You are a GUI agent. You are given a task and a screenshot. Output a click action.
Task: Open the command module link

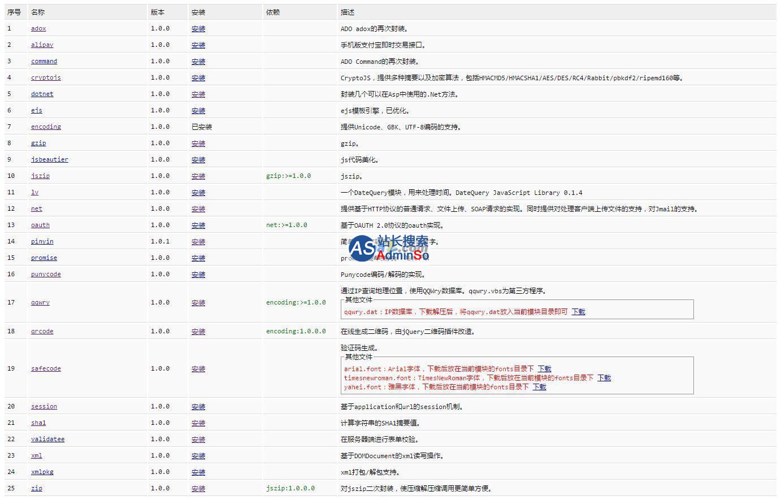44,61
